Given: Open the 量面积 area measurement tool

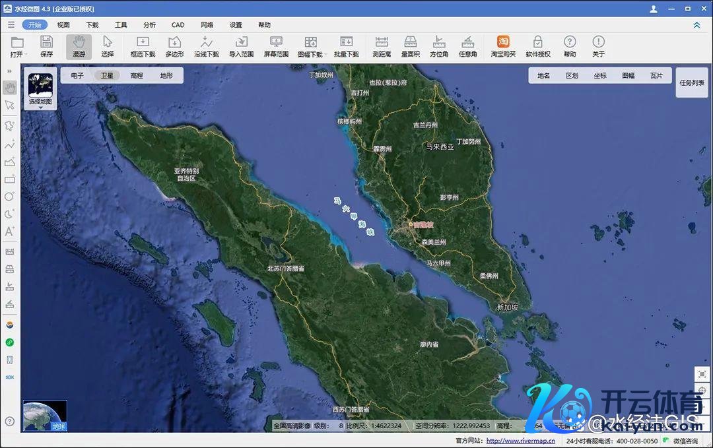Looking at the screenshot, I should click(410, 46).
